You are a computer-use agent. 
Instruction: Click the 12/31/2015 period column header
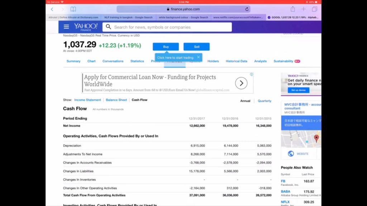[x=263, y=119]
